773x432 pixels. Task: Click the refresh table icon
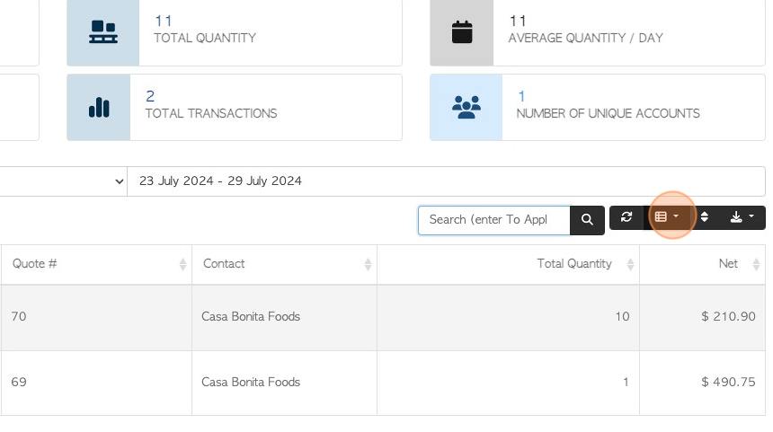coord(626,217)
